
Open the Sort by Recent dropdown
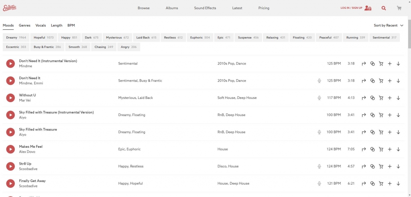point(388,25)
